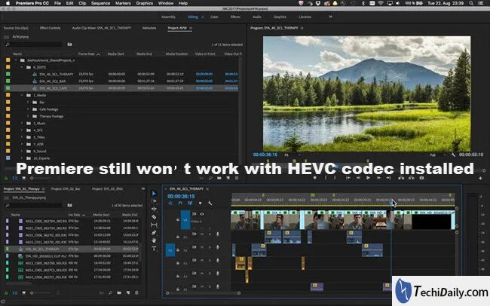Collapse the 0_EDITS bin
Image resolution: width=490 pixels, height=306 pixels.
(22, 67)
